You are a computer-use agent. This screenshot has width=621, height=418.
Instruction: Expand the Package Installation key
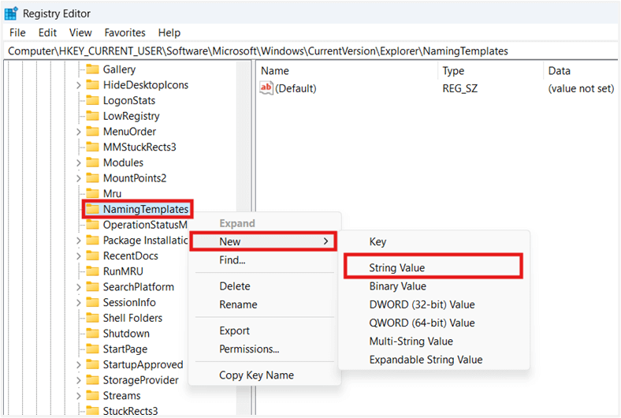79,241
